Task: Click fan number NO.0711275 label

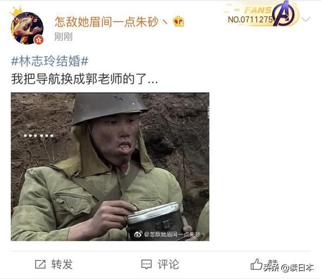Action: (x=250, y=20)
